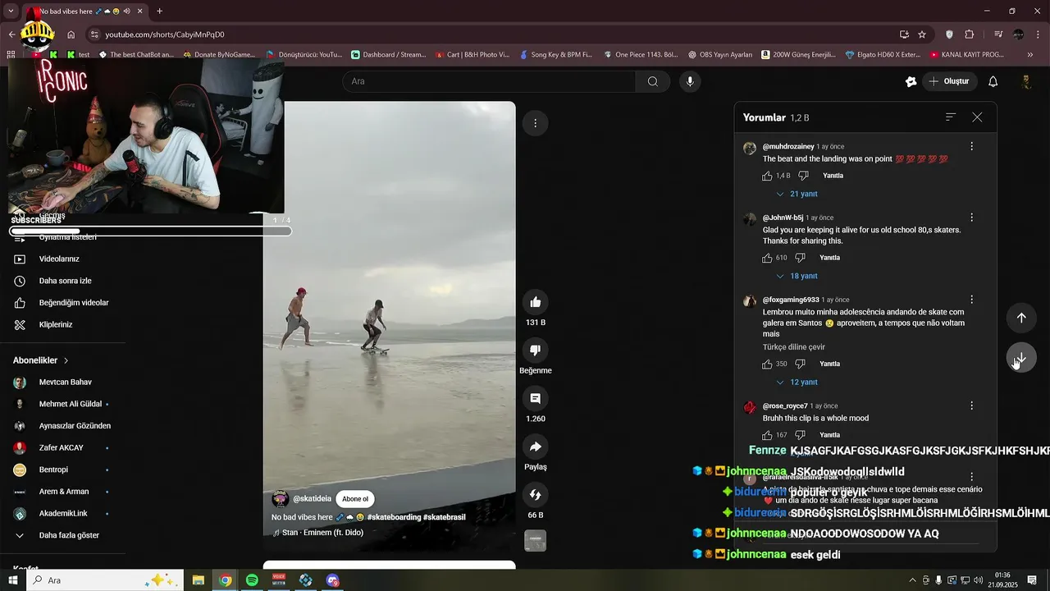Image resolution: width=1050 pixels, height=591 pixels.
Task: Dislike muhdrozainey's comment
Action: (x=803, y=176)
